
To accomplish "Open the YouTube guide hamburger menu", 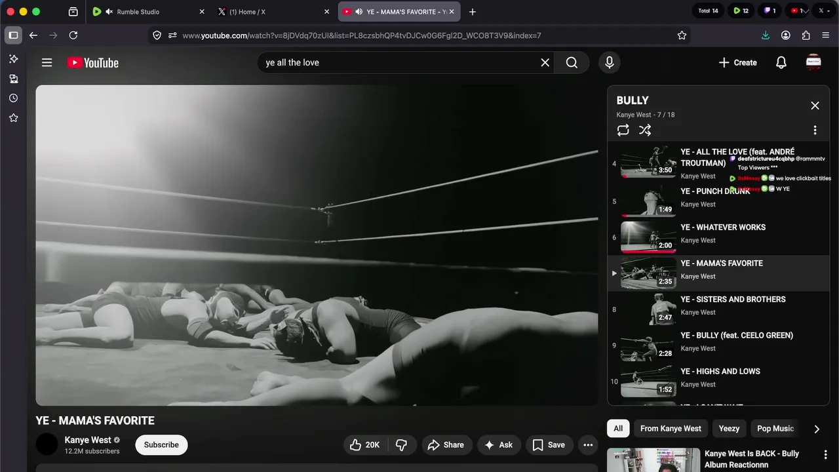I will tap(47, 62).
